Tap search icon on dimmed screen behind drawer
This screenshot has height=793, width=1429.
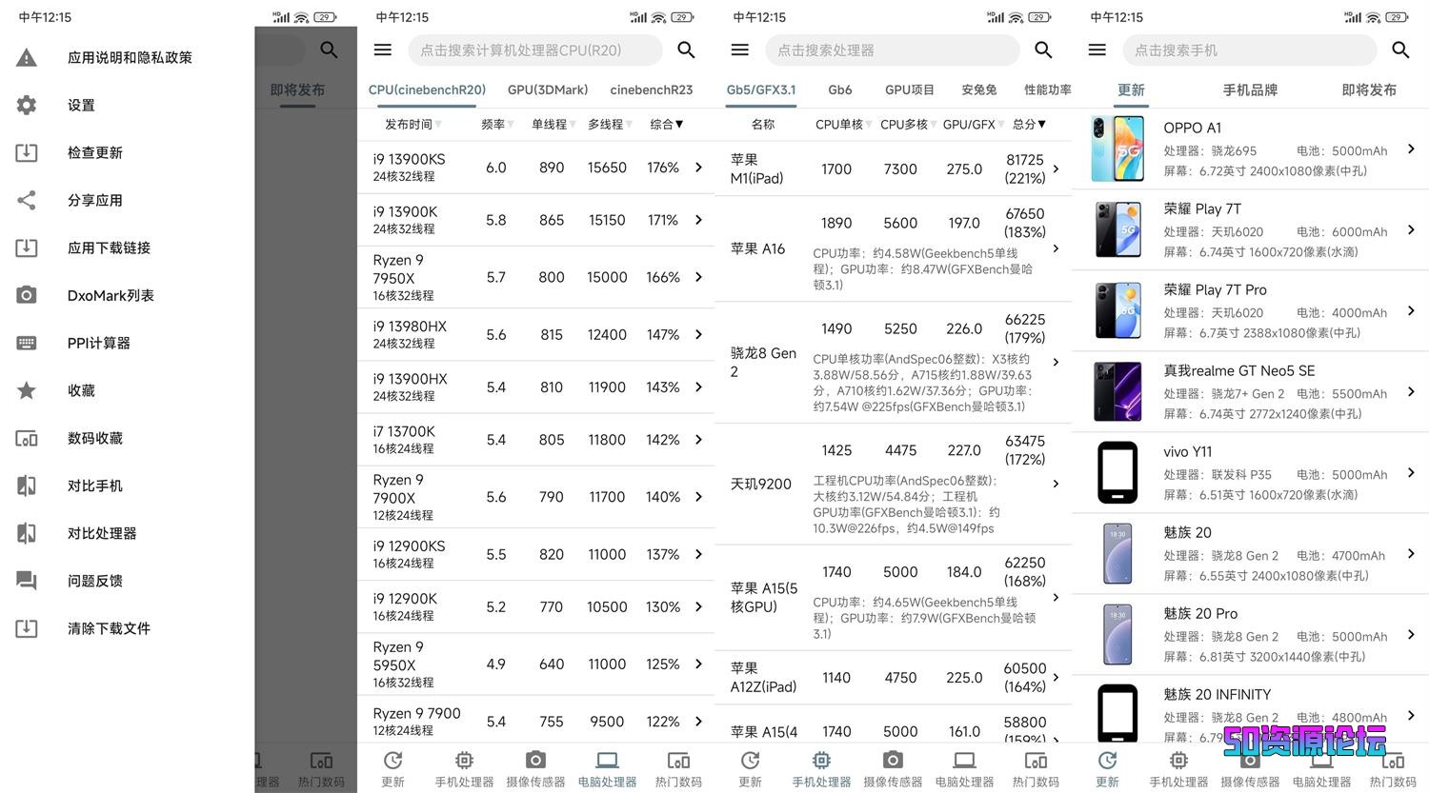click(x=329, y=50)
